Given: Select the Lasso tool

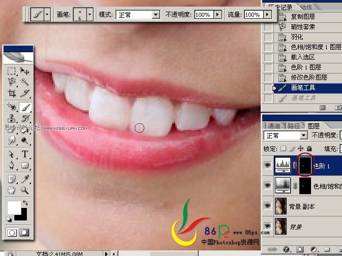Looking at the screenshot, I should point(11,82).
